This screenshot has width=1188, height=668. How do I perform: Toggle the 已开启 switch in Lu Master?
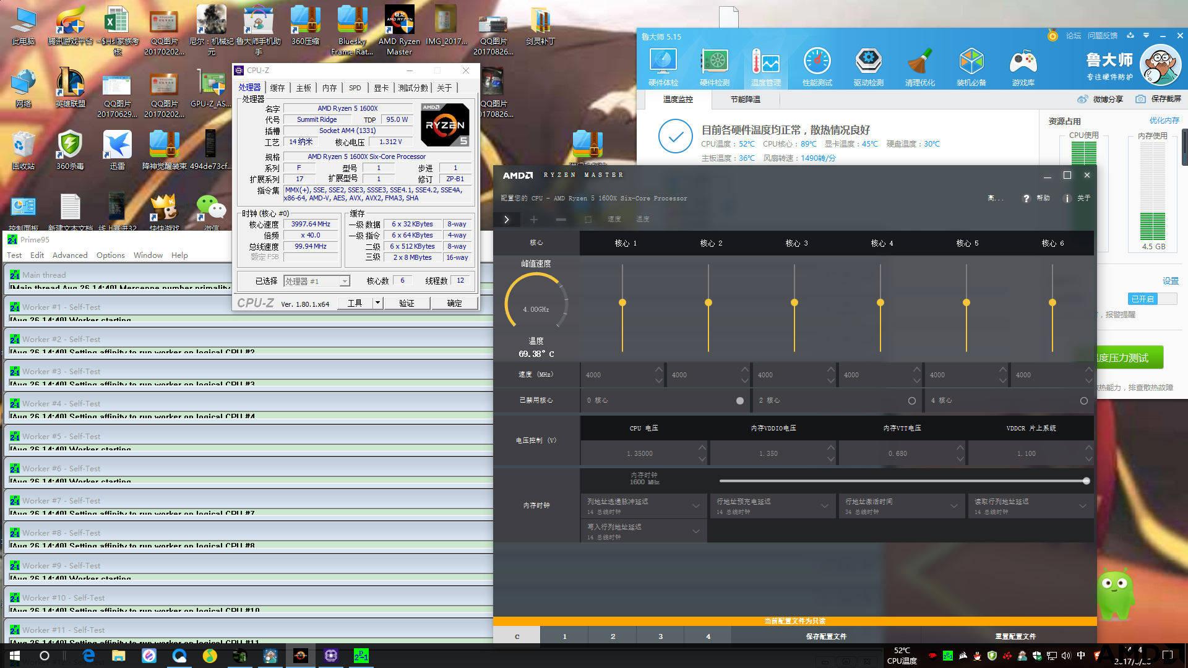(1152, 299)
